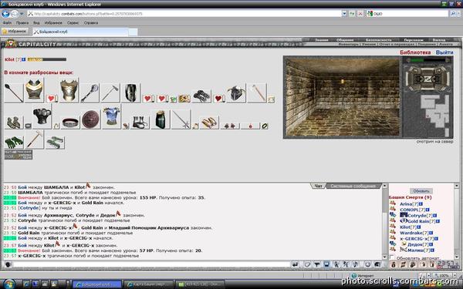Open the address bar dropdown arrow
Viewport: 463px width, 289px height.
pyautogui.click(x=344, y=14)
